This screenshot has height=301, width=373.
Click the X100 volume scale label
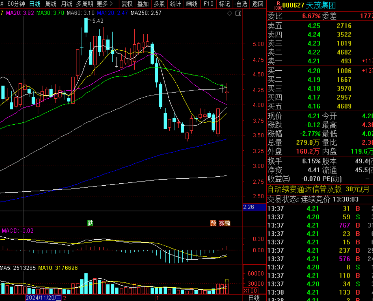click(251, 291)
